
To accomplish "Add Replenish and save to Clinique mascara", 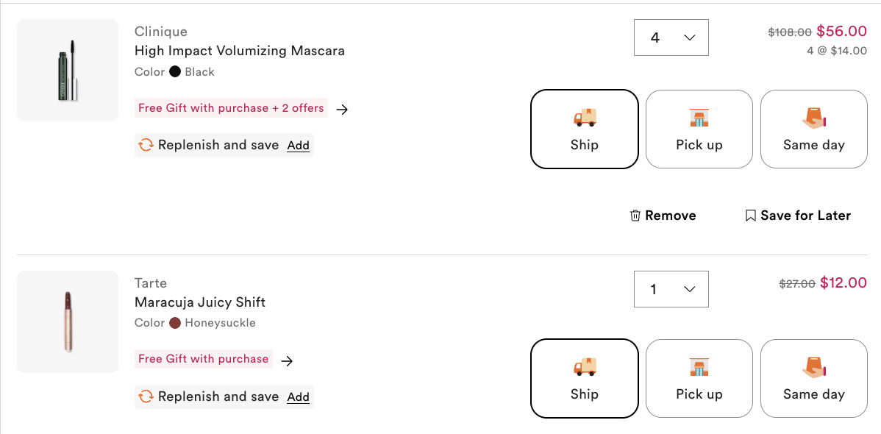I will 298,146.
